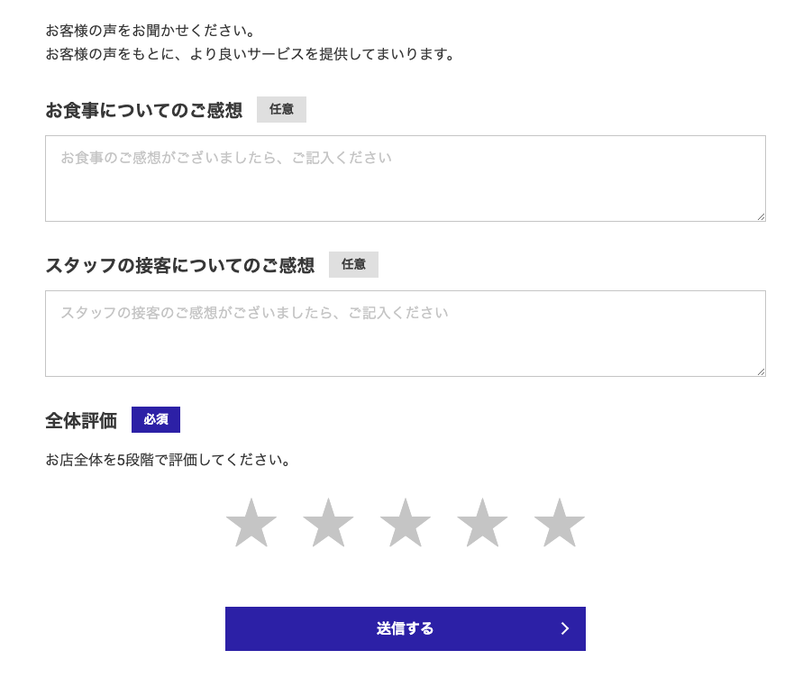Click the お食事についてのご感想 heading

click(144, 111)
